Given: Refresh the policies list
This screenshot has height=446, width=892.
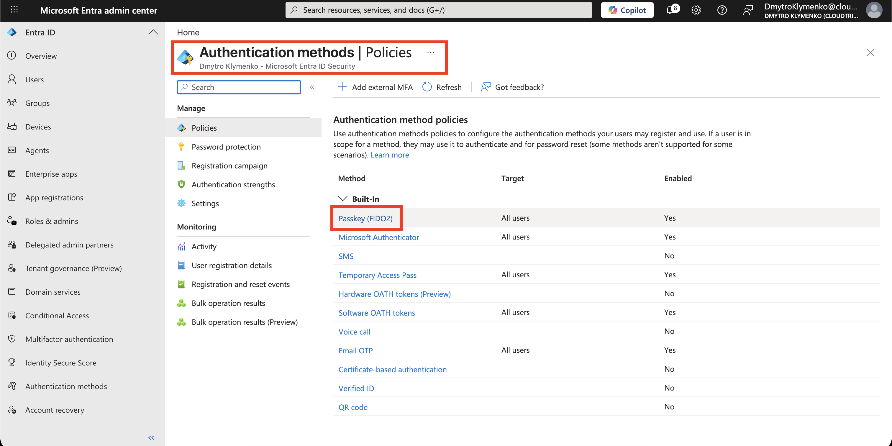Looking at the screenshot, I should pos(442,87).
